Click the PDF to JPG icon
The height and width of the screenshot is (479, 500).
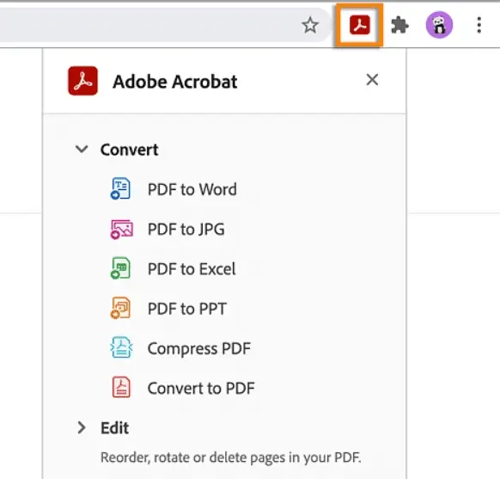tap(121, 229)
